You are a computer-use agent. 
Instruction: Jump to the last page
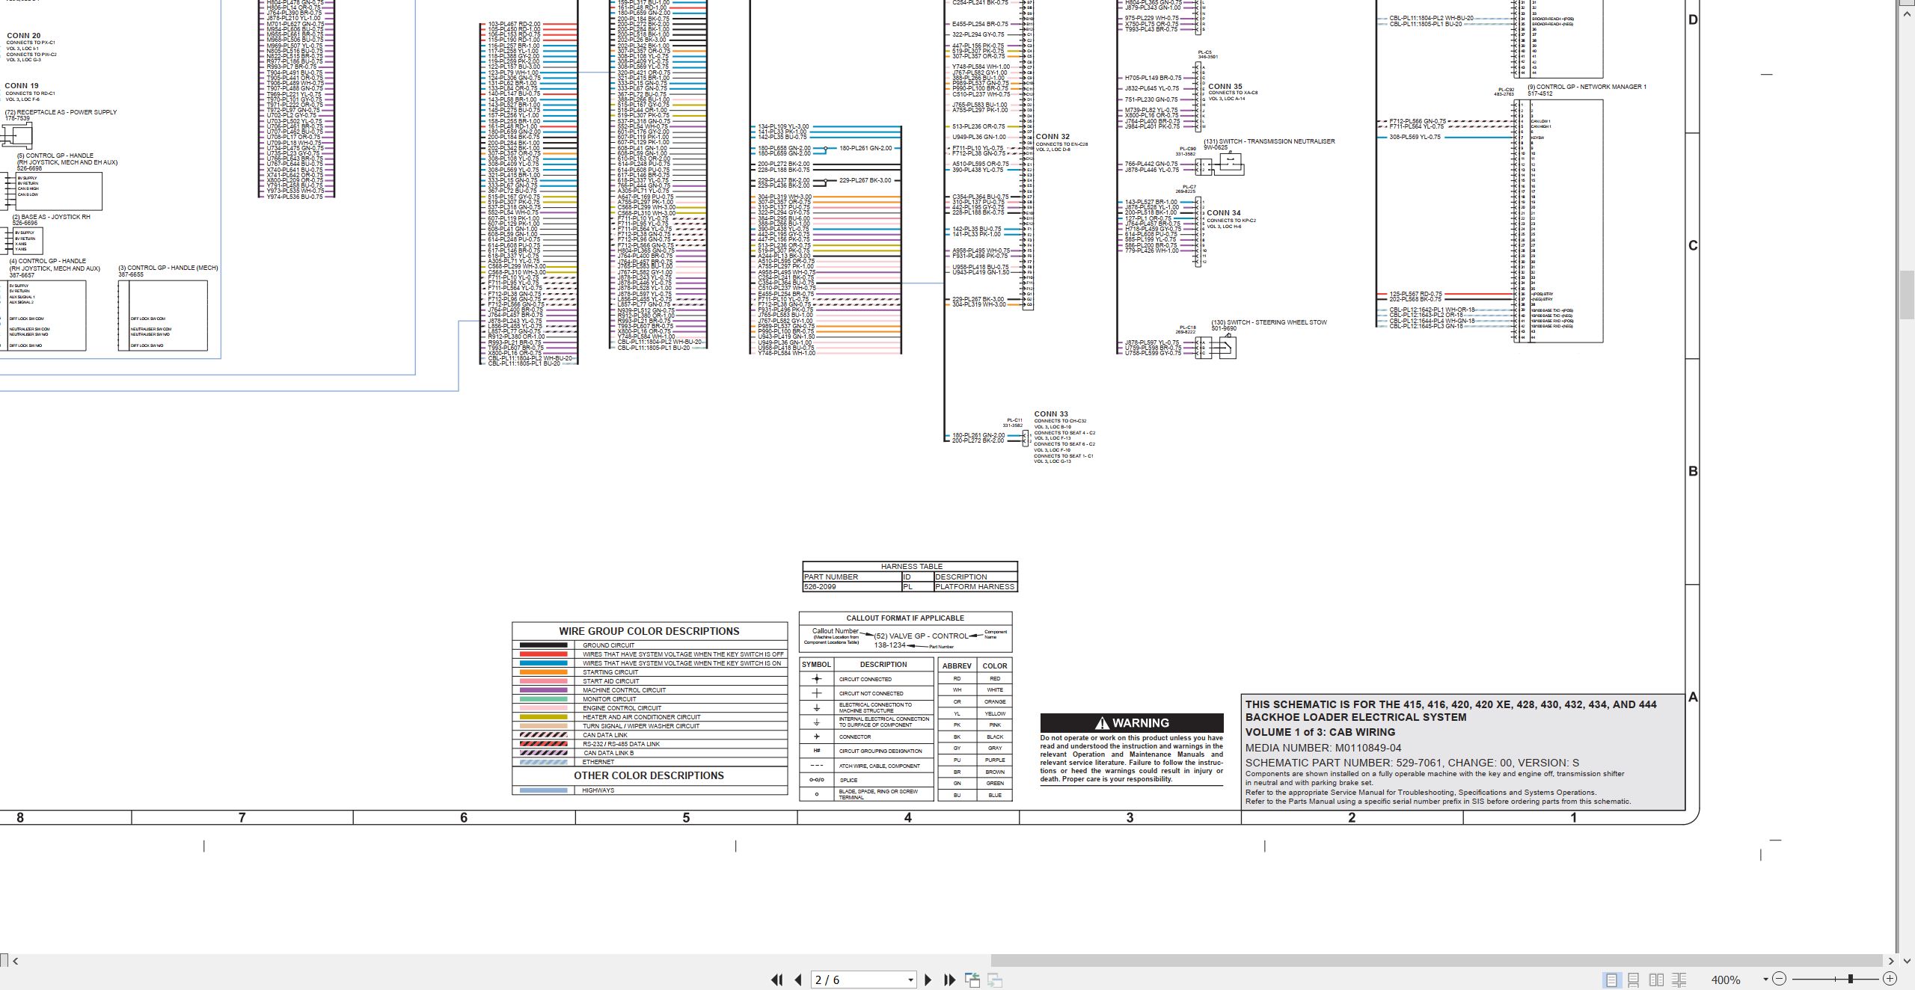[x=950, y=980]
